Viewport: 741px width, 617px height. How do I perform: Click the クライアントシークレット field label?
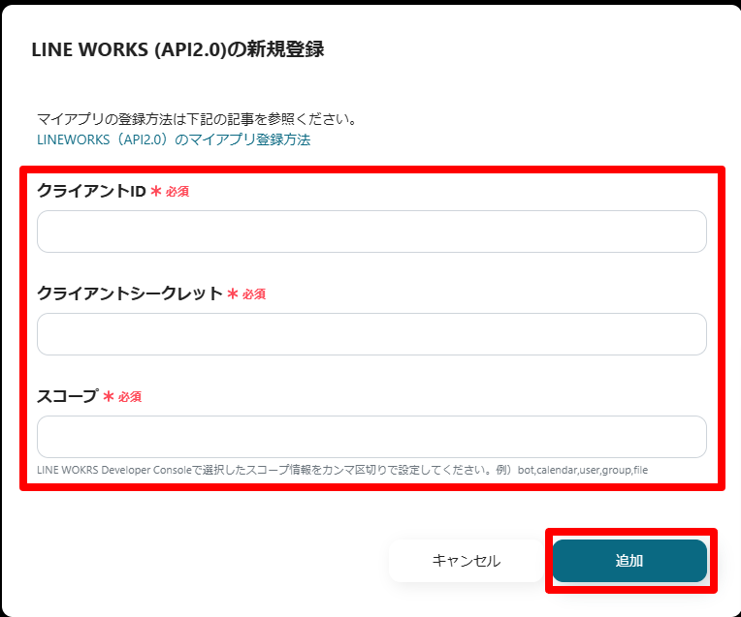pyautogui.click(x=130, y=293)
